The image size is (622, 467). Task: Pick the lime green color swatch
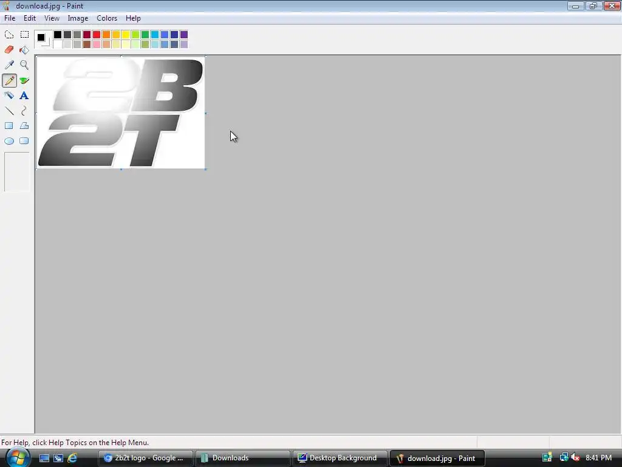tap(135, 35)
